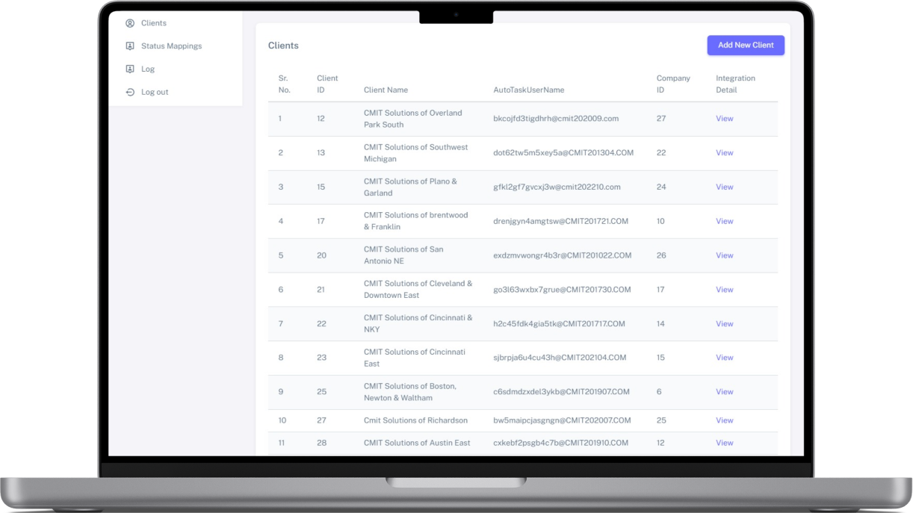Click email drenjgyn4amgtsw@CMIT201721.COM
This screenshot has width=913, height=513.
coord(561,221)
